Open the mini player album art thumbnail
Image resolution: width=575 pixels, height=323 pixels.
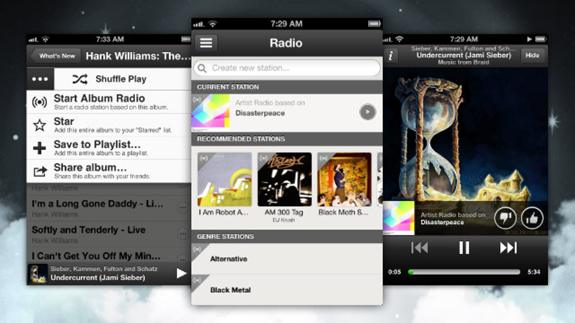[x=38, y=273]
